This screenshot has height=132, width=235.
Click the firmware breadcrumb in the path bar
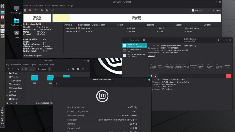pyautogui.click(x=42, y=69)
